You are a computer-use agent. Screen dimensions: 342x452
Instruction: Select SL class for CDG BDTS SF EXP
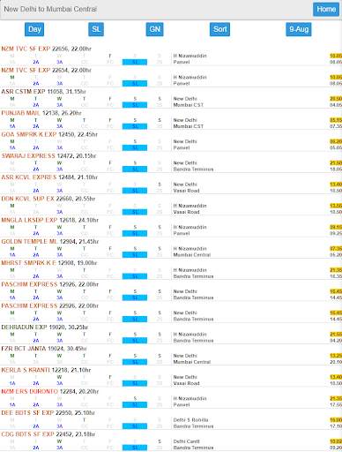135,448
